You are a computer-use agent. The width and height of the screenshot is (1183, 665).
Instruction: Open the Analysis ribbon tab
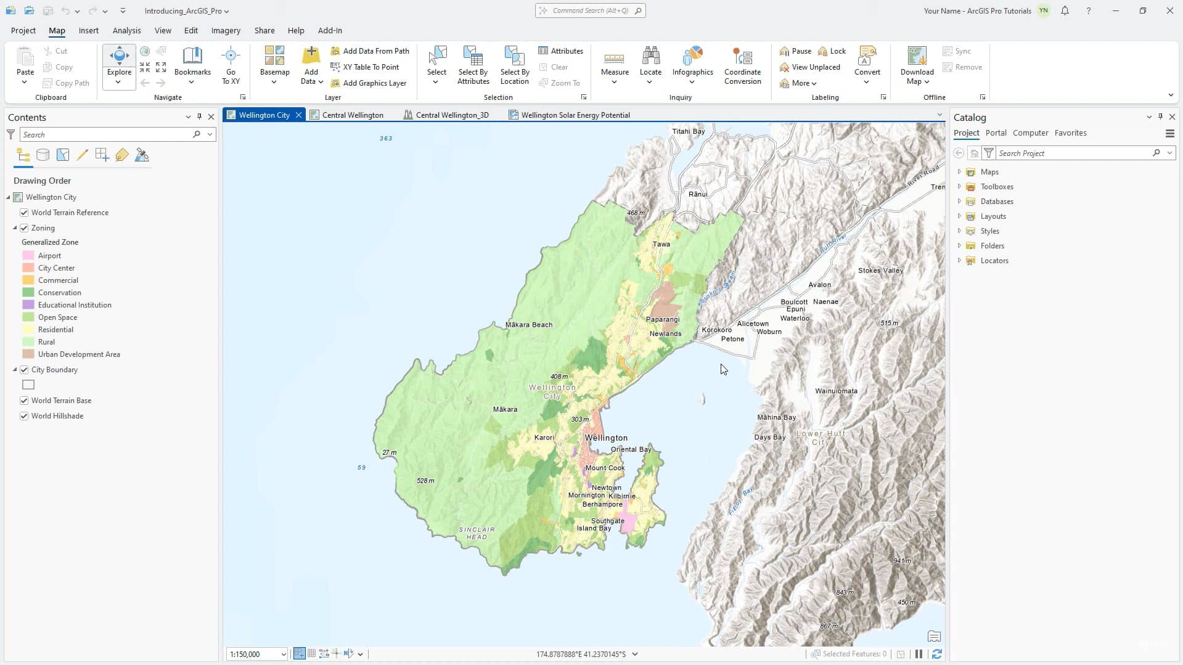pos(126,30)
